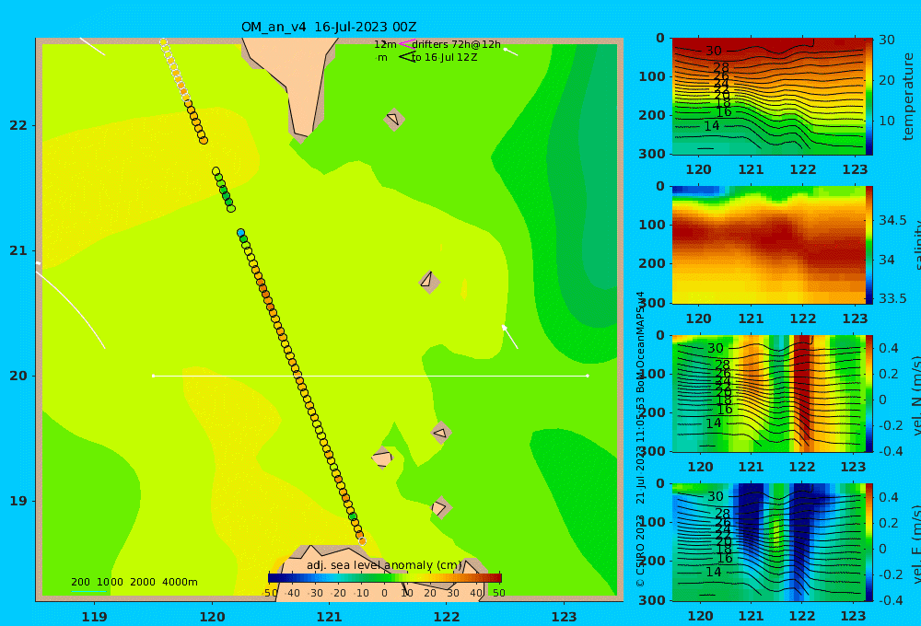The height and width of the screenshot is (626, 921).
Task: Click the right endpoint of the white section line
Action: 588,376
